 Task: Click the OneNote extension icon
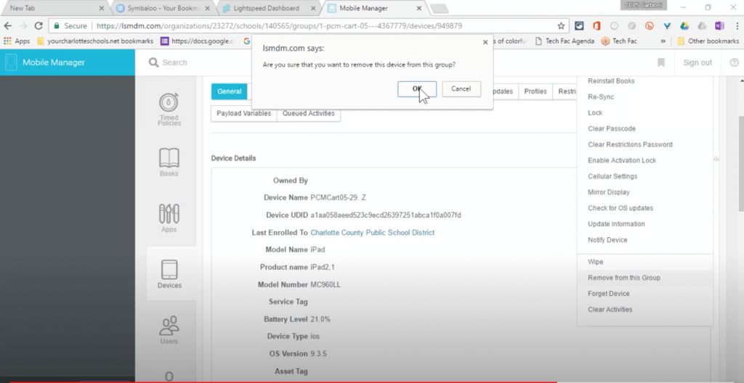[719, 26]
